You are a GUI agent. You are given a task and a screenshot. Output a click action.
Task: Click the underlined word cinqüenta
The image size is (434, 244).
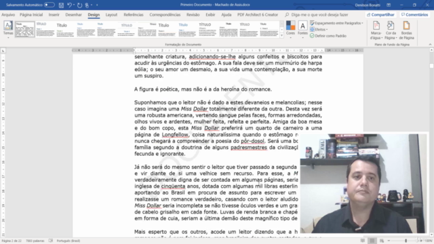click(173, 186)
